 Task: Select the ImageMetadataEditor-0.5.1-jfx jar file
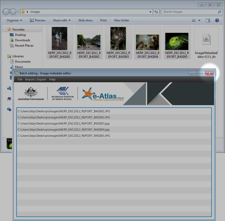206,43
